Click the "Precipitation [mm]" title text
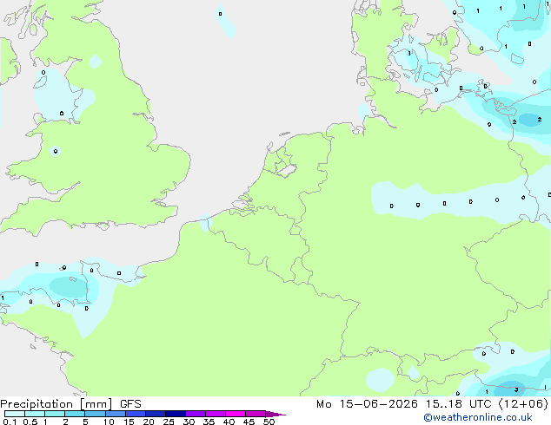The width and height of the screenshot is (551, 425). [56, 404]
